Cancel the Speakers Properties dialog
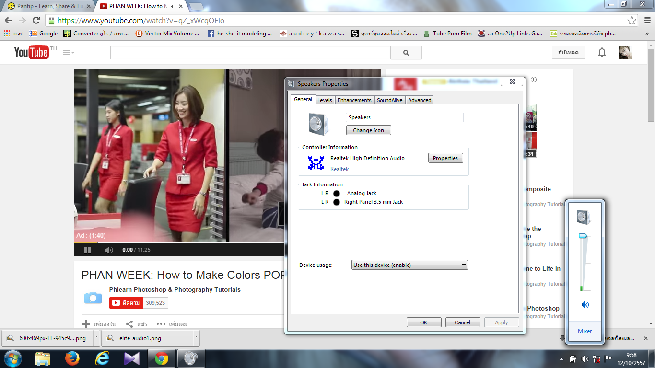The width and height of the screenshot is (655, 368). 463,322
